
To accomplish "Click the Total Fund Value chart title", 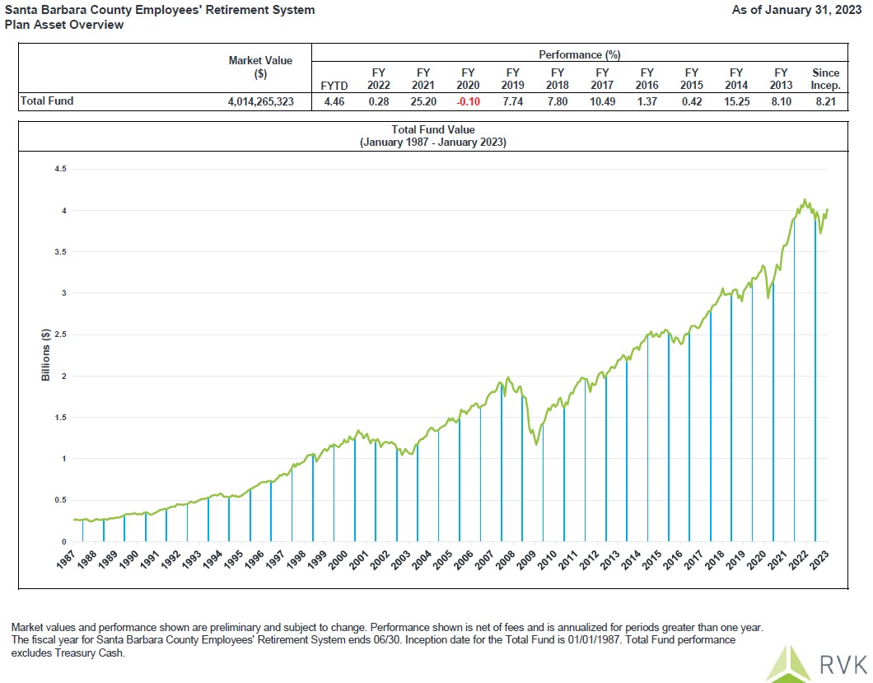I will pyautogui.click(x=433, y=136).
